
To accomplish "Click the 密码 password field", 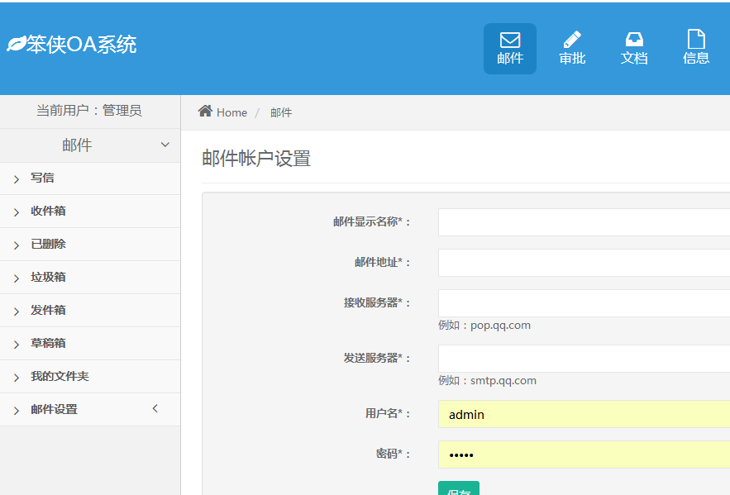I will pyautogui.click(x=584, y=454).
